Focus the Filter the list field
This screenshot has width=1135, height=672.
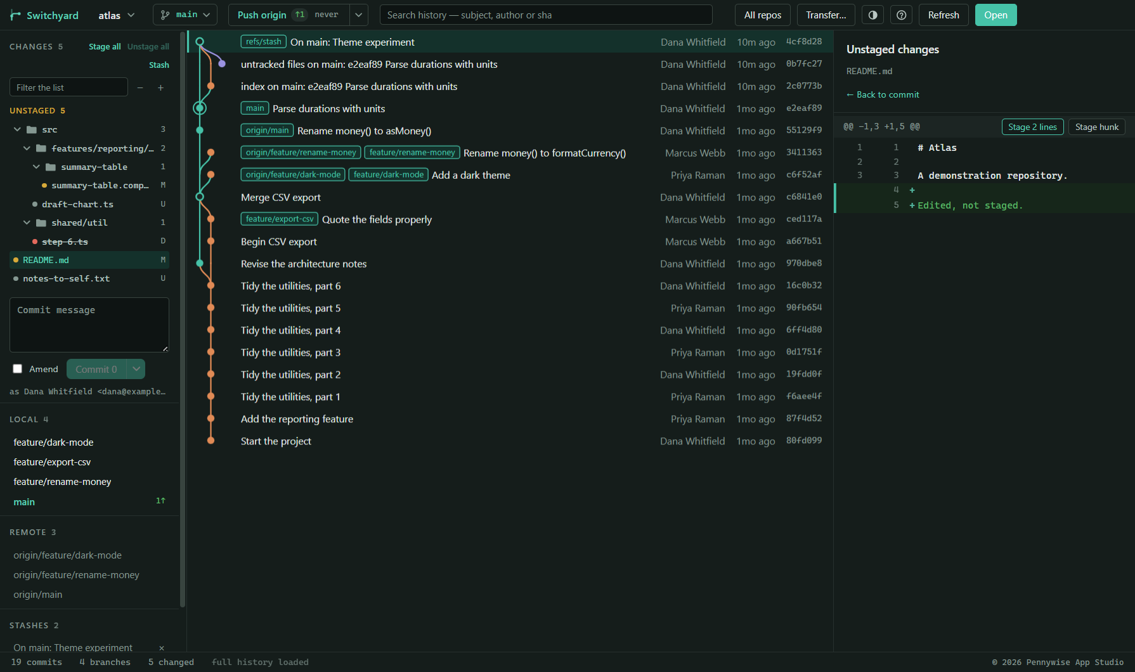tap(68, 87)
